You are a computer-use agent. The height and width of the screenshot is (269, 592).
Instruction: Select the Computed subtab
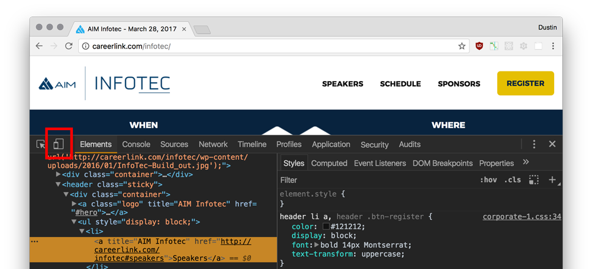tap(329, 163)
